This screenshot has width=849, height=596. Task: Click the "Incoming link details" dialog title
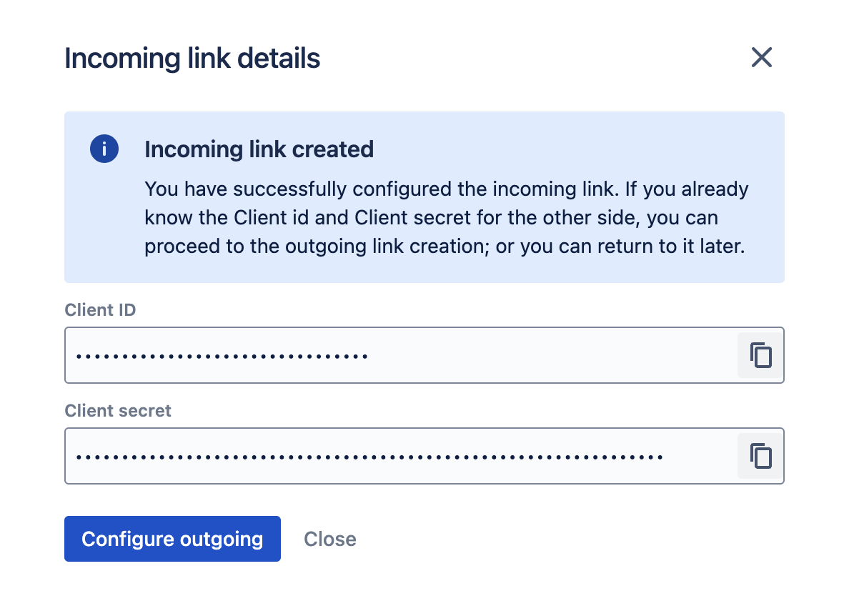pos(192,58)
